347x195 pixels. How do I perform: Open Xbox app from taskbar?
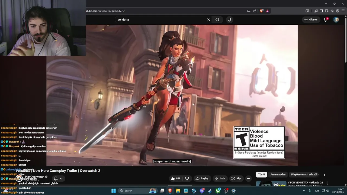pos(218,191)
